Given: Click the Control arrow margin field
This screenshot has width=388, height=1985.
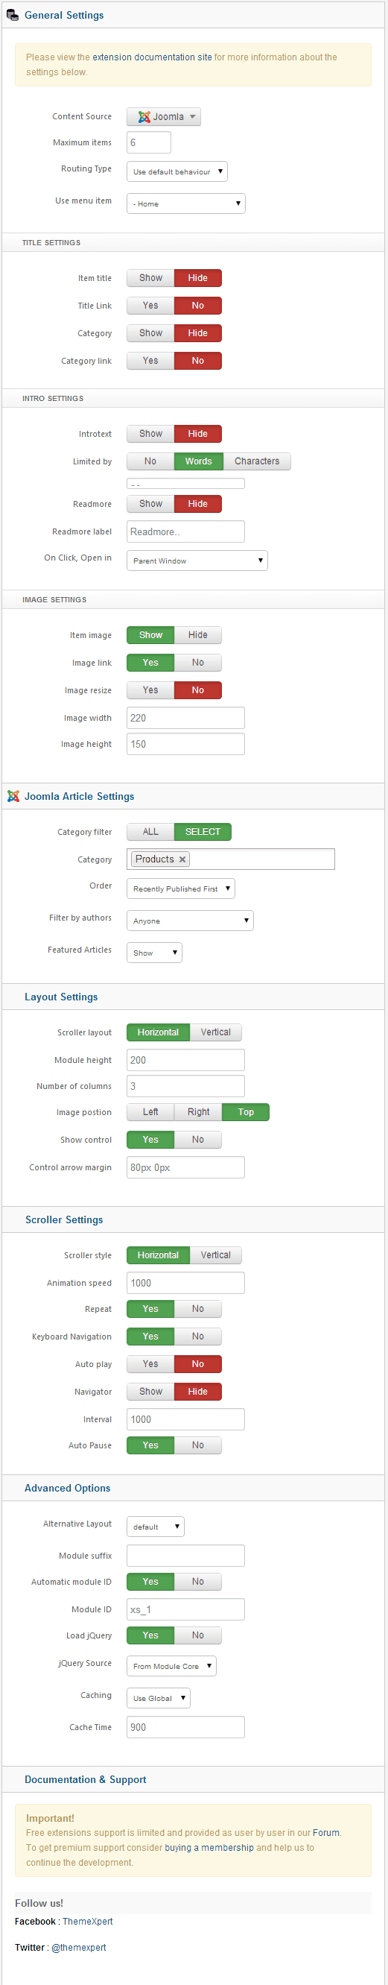Looking at the screenshot, I should pos(185,1167).
